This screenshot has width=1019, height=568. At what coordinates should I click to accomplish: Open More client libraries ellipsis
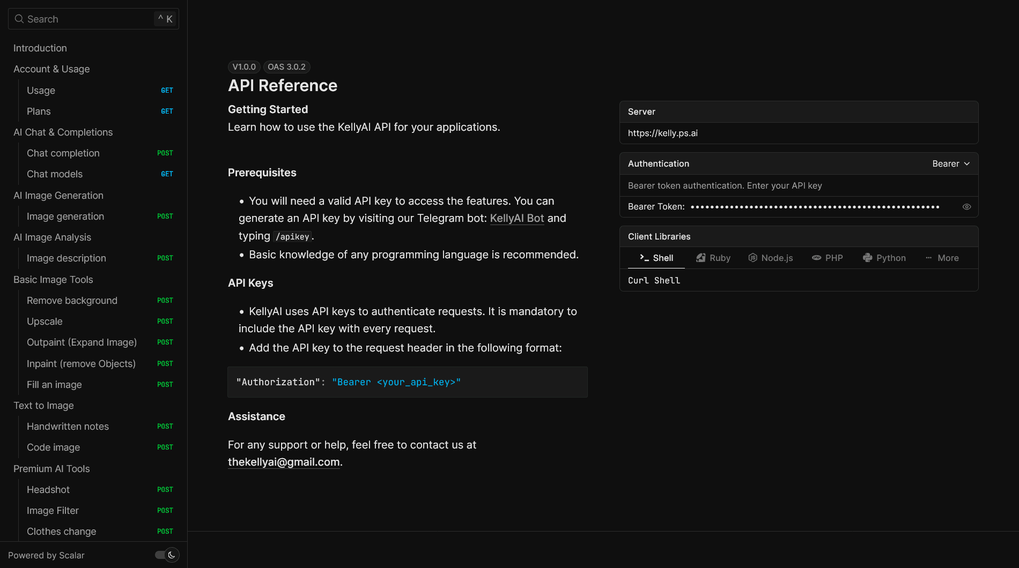click(928, 258)
